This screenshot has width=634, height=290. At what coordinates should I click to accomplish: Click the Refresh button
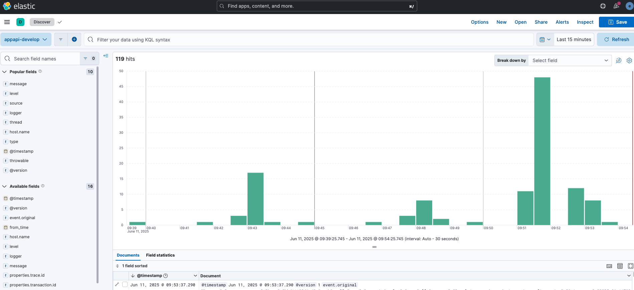(x=616, y=39)
